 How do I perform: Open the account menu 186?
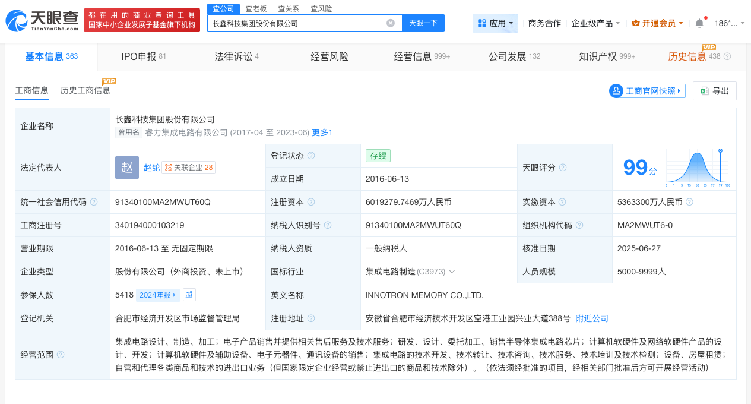(x=729, y=23)
